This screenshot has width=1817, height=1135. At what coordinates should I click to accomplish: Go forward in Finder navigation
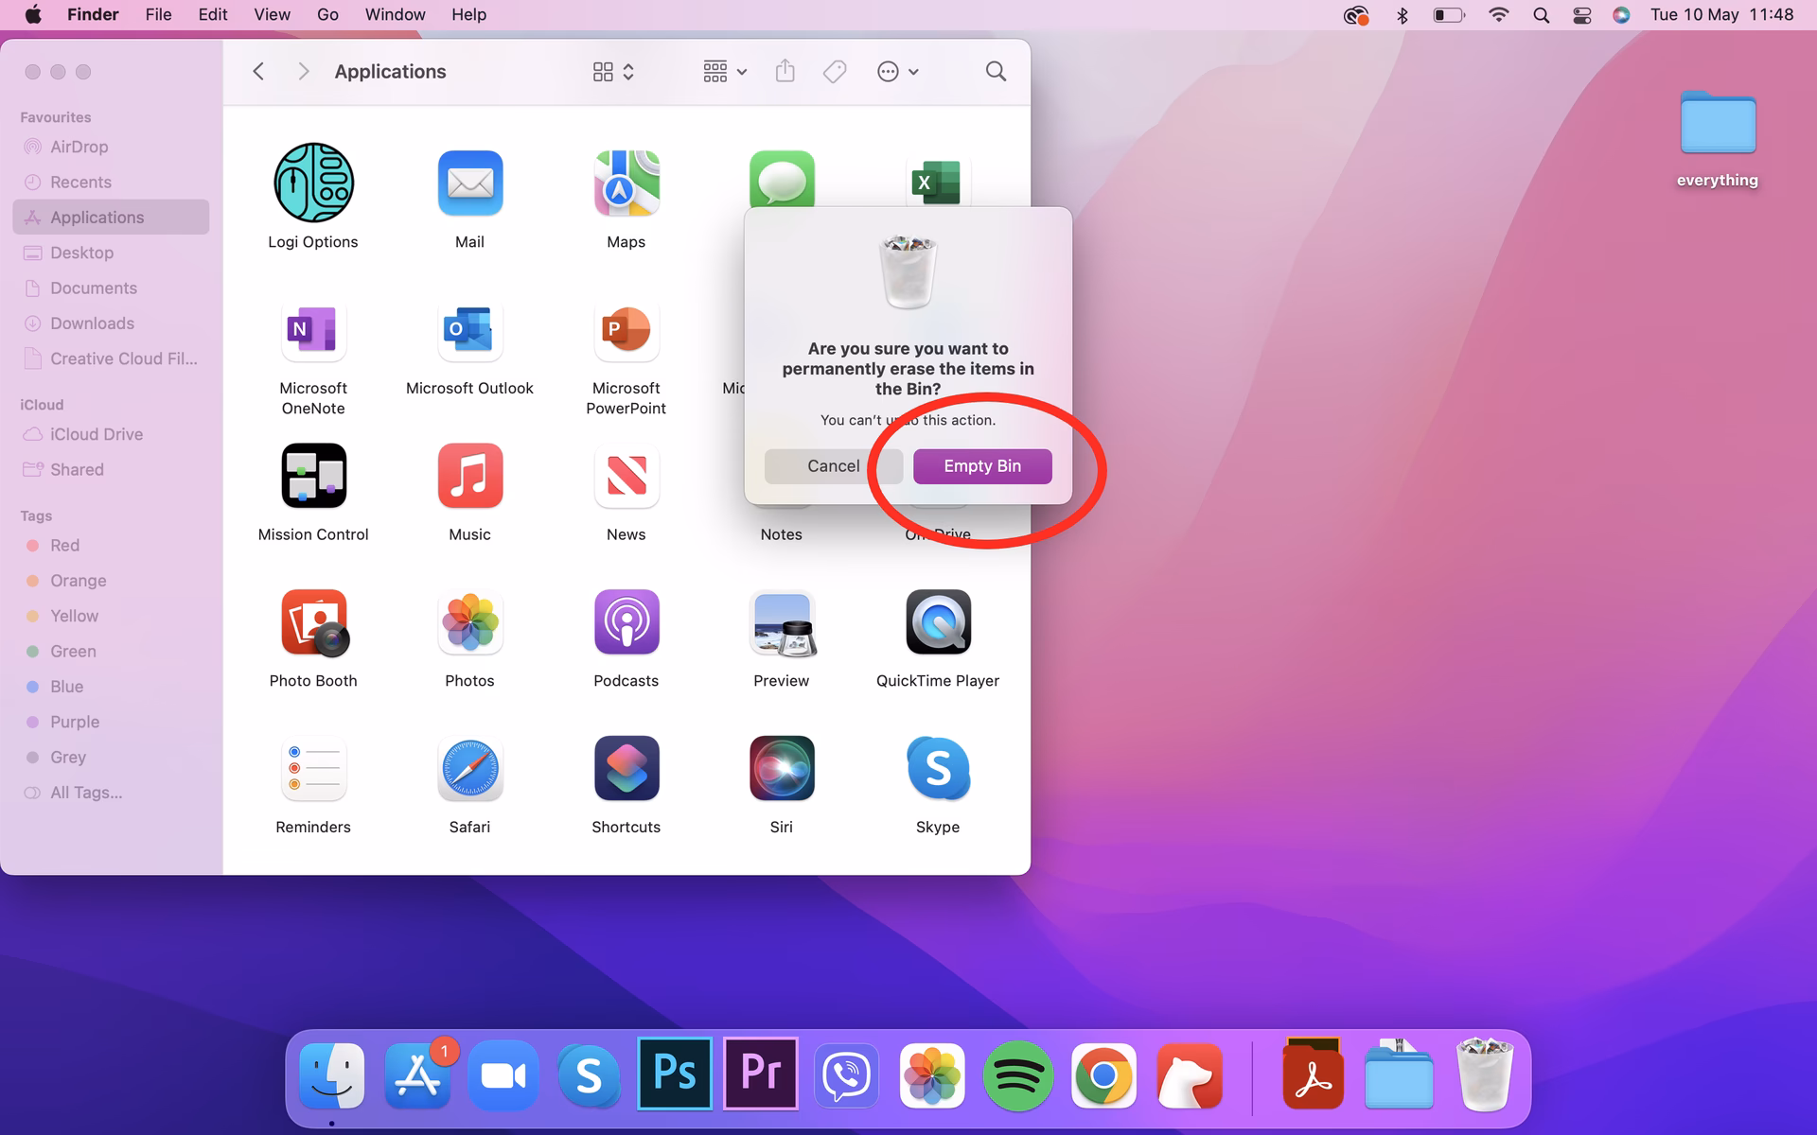click(x=303, y=72)
